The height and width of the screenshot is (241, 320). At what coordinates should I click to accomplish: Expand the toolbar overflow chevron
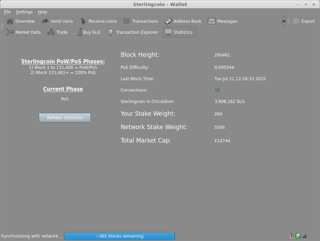(x=284, y=21)
